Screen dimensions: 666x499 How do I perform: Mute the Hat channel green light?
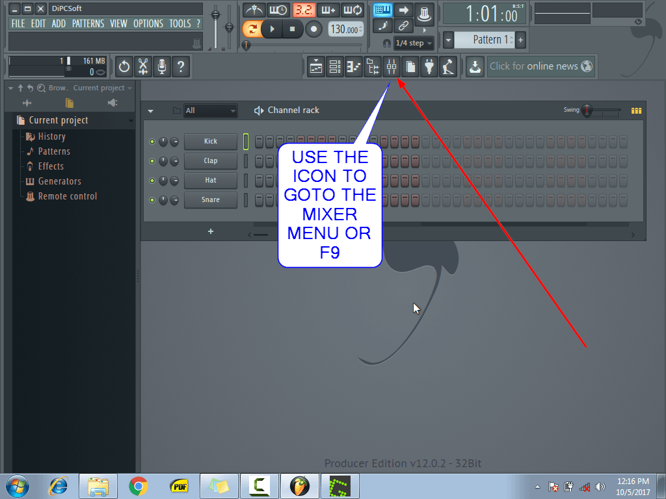[152, 181]
